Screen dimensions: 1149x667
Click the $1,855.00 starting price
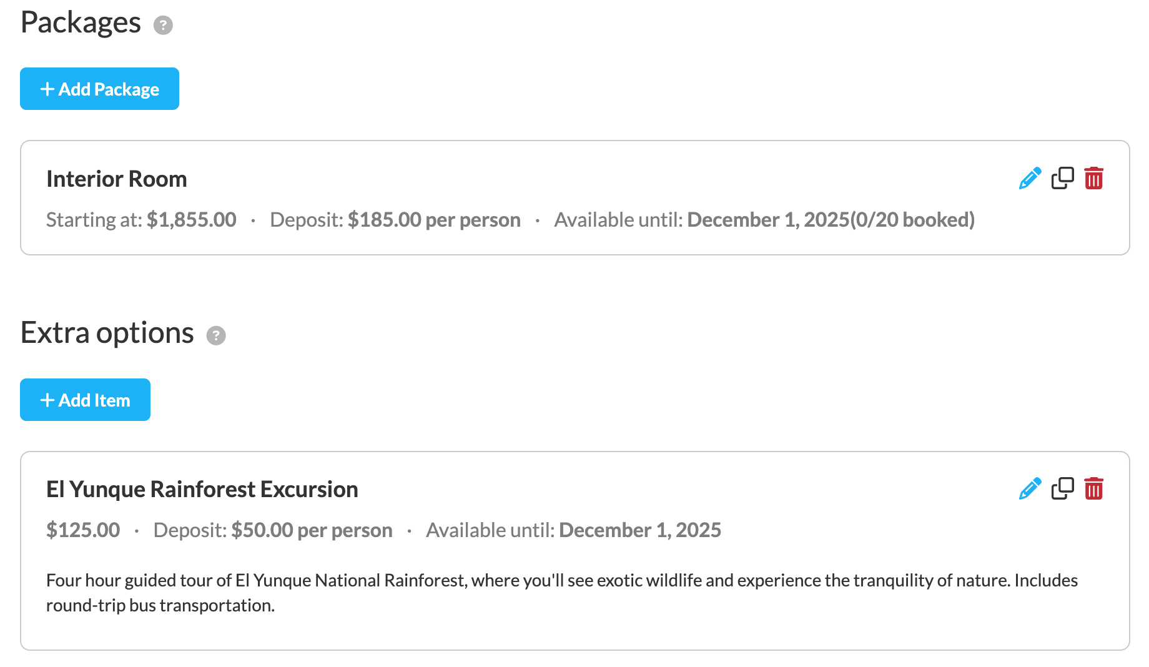pos(192,220)
